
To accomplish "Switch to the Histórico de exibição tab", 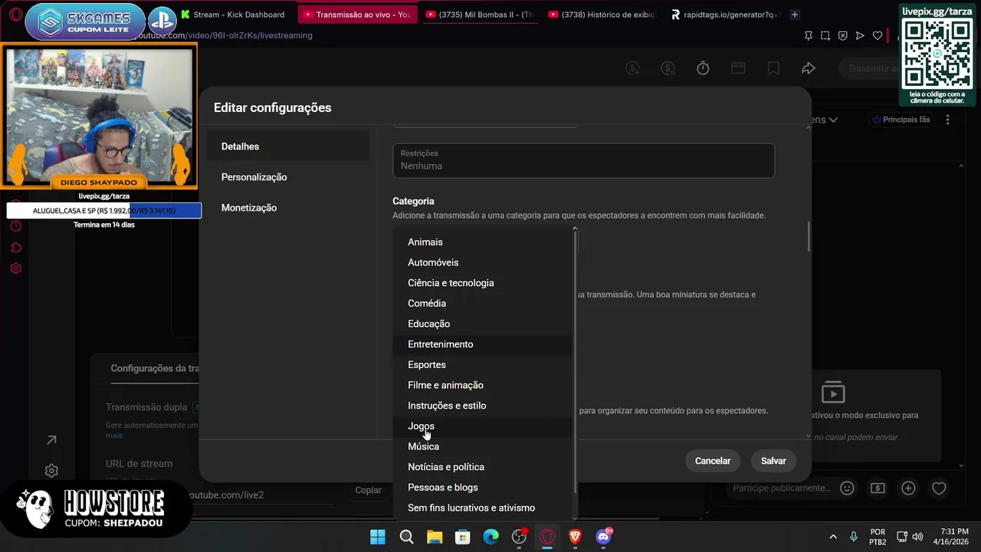I will point(602,15).
